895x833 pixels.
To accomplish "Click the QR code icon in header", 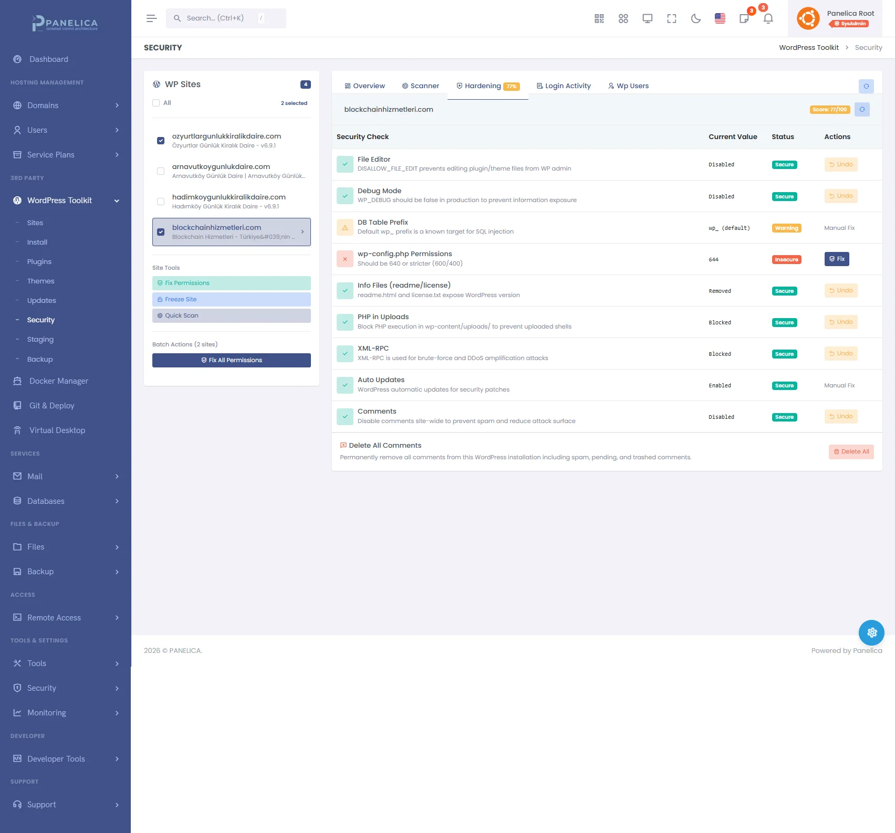I will coord(599,19).
